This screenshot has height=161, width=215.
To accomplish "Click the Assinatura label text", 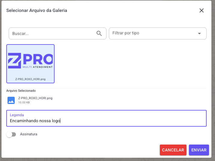I will point(28,134).
